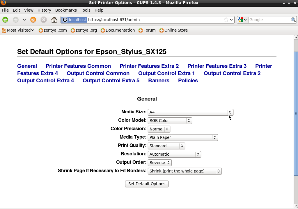Click the greyed-out Forward arrow button
Viewport: 298px width, 209px height.
16,20
